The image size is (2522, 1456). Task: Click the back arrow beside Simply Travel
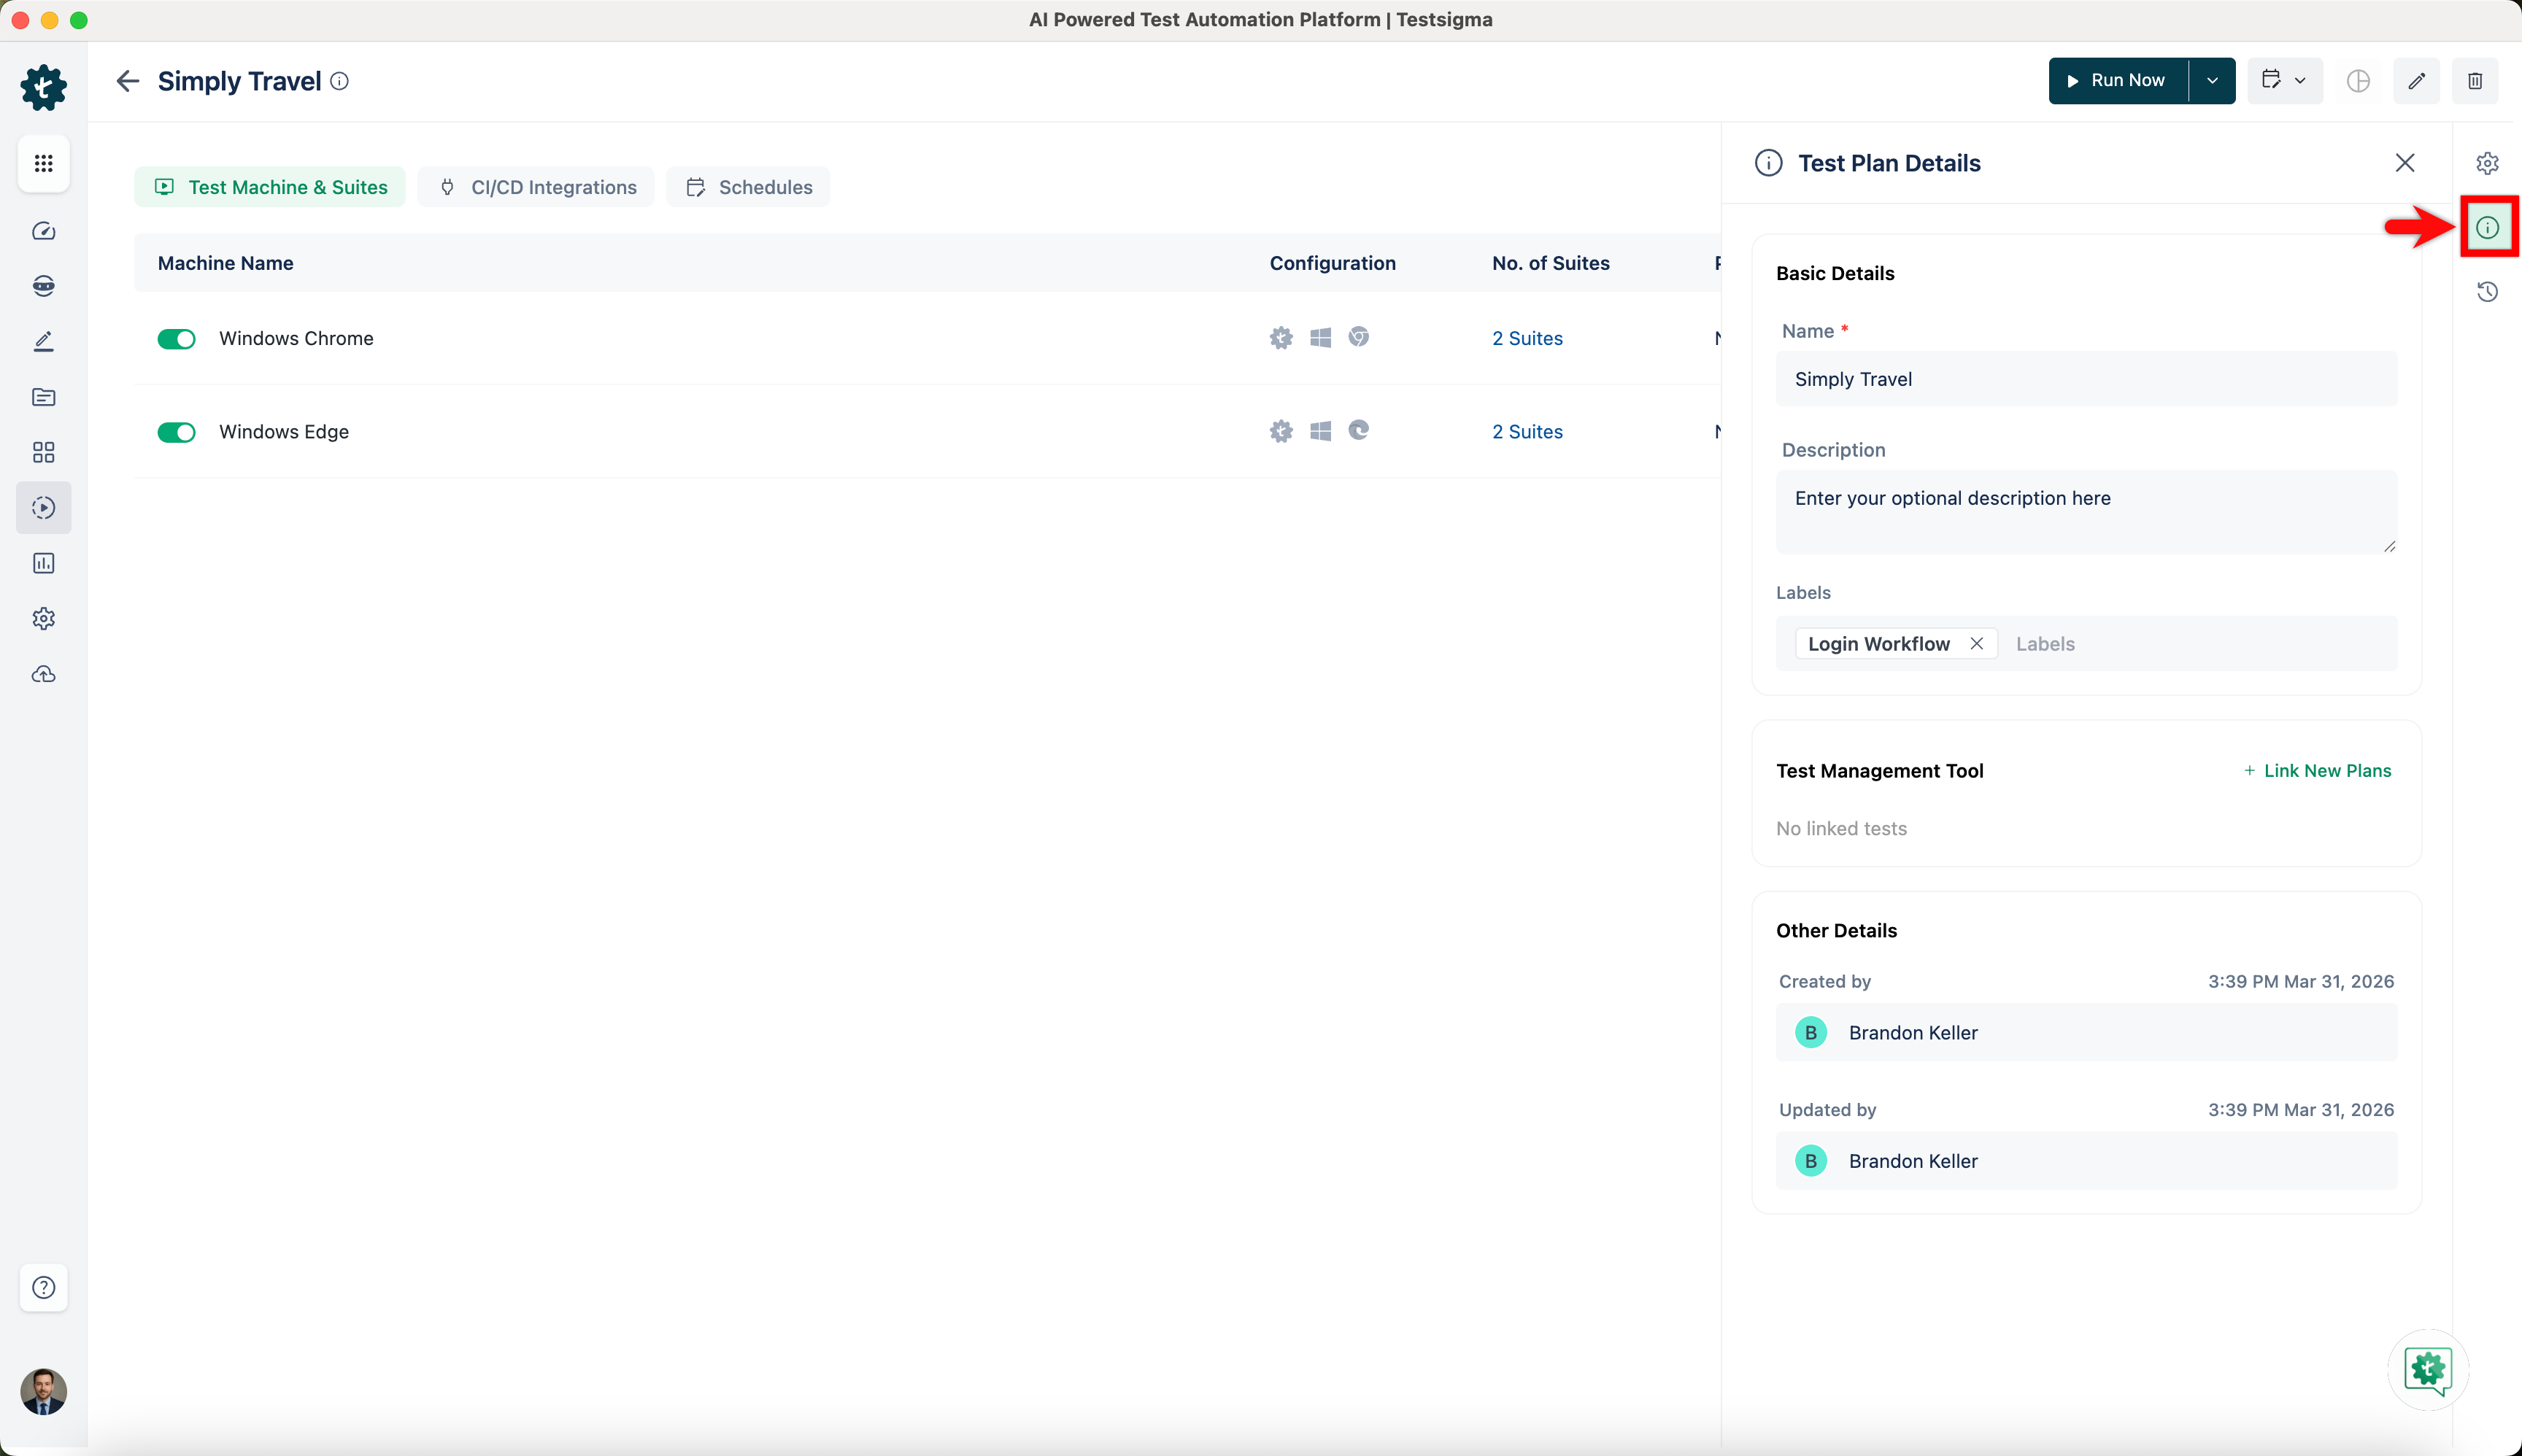tap(127, 81)
